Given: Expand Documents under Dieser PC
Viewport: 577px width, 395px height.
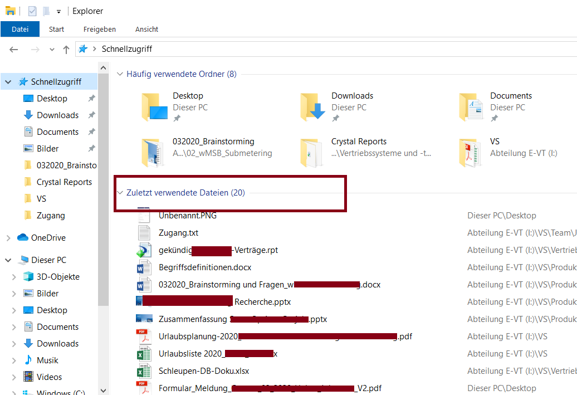Looking at the screenshot, I should [14, 327].
